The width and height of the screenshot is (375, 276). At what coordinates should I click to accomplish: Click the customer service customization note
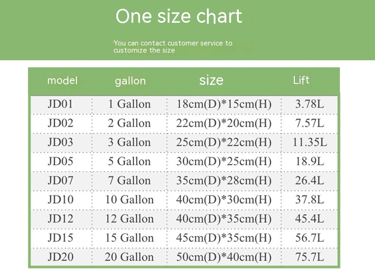click(x=173, y=46)
